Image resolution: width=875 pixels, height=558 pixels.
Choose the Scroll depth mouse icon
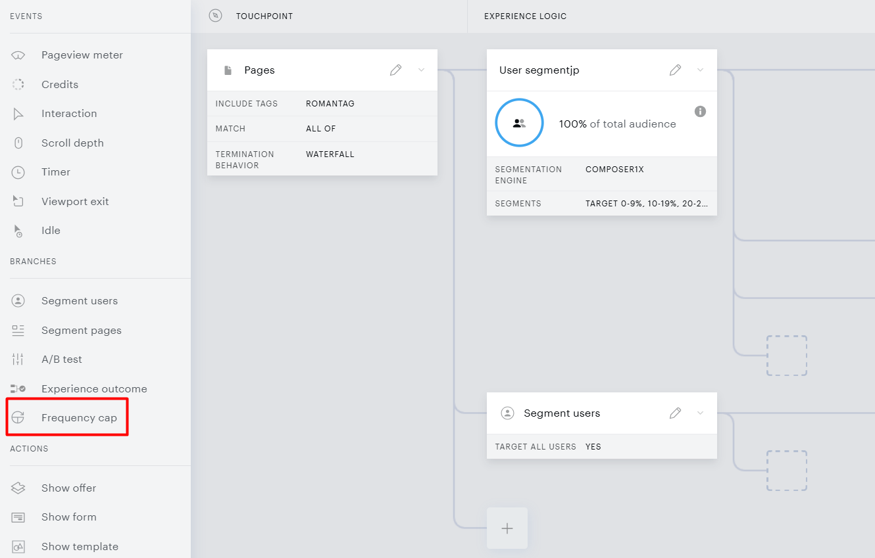tap(18, 143)
